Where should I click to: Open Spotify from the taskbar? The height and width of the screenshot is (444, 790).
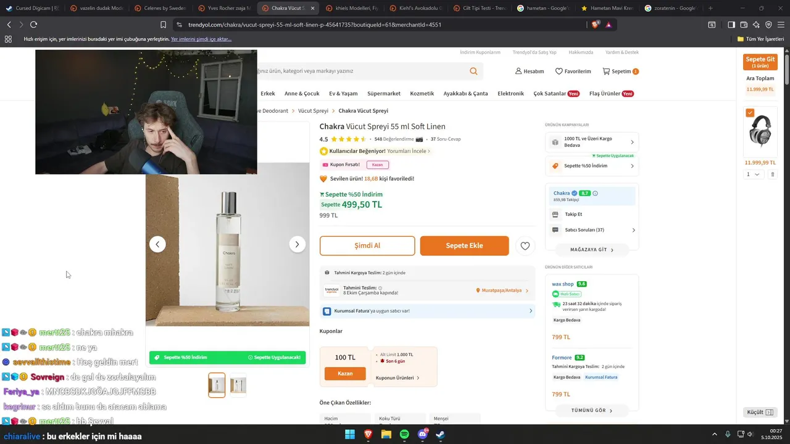point(404,434)
